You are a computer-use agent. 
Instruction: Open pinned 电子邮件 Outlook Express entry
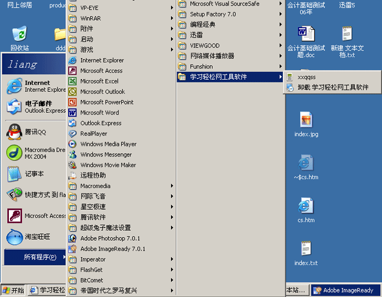click(x=35, y=107)
